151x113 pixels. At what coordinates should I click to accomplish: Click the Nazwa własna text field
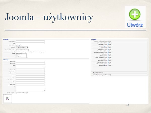pyautogui.click(x=30, y=41)
